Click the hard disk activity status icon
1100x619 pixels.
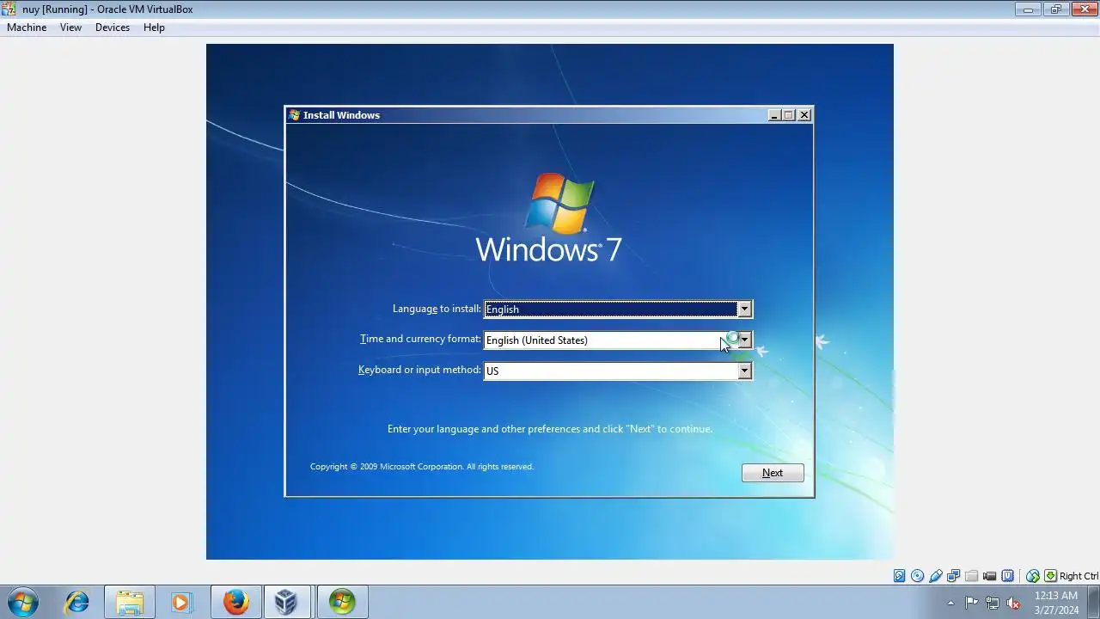(x=900, y=575)
